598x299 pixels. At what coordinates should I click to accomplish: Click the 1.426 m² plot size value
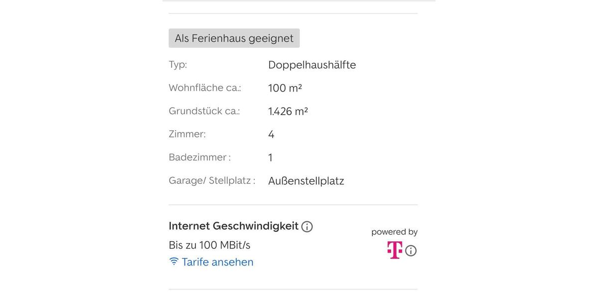[288, 110]
